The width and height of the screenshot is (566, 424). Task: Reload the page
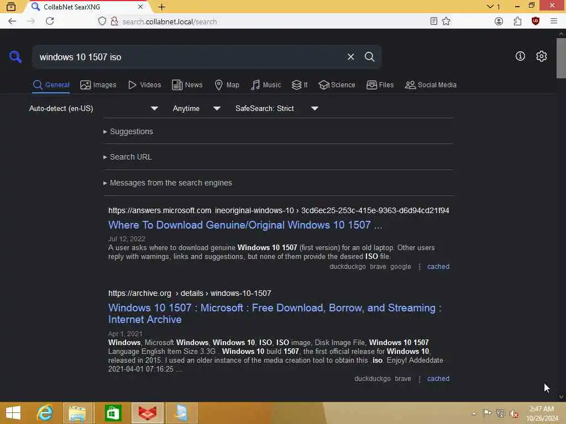pyautogui.click(x=50, y=22)
